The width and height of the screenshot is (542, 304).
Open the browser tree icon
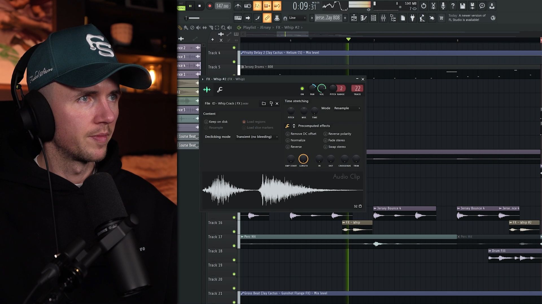click(x=393, y=18)
